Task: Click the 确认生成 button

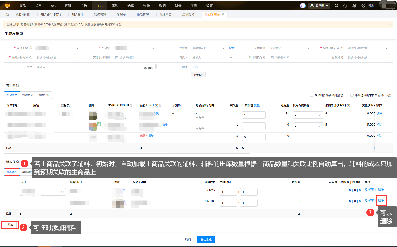Action: (206, 240)
